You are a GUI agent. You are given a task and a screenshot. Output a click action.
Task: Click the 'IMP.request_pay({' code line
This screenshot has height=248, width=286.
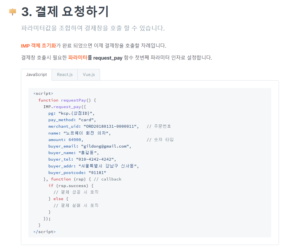coord(65,107)
